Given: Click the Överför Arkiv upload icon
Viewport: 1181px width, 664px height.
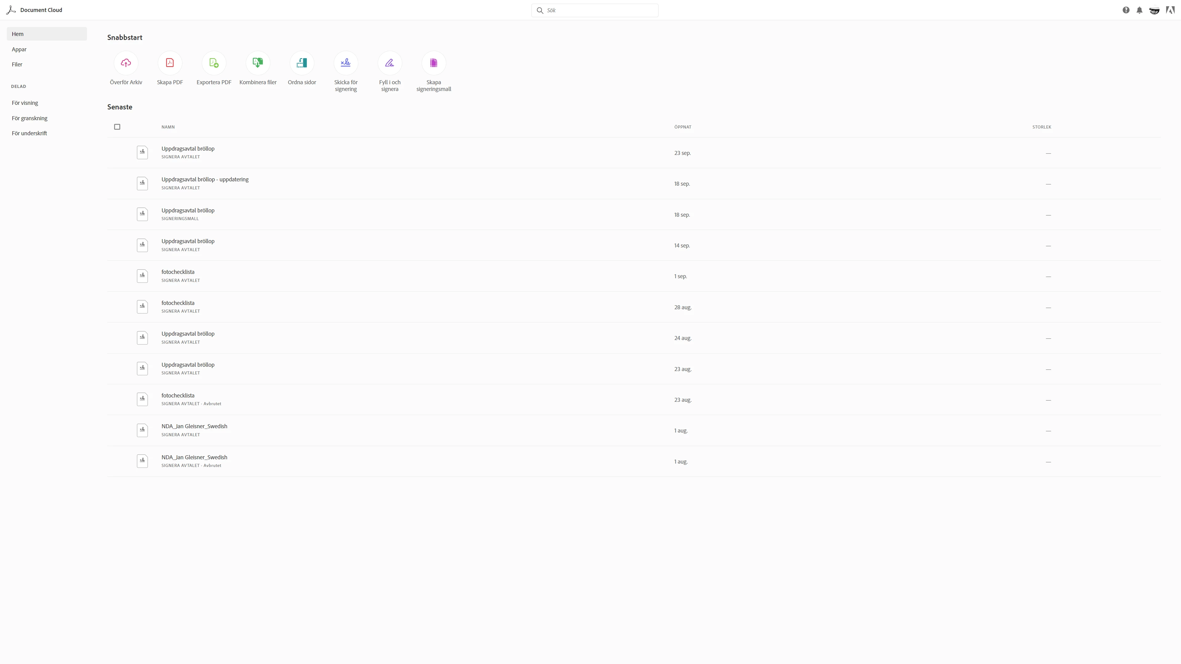Looking at the screenshot, I should (125, 63).
